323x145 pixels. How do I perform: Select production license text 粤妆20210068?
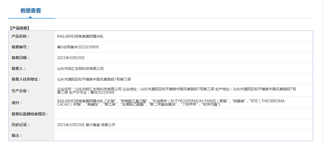tap(103, 92)
